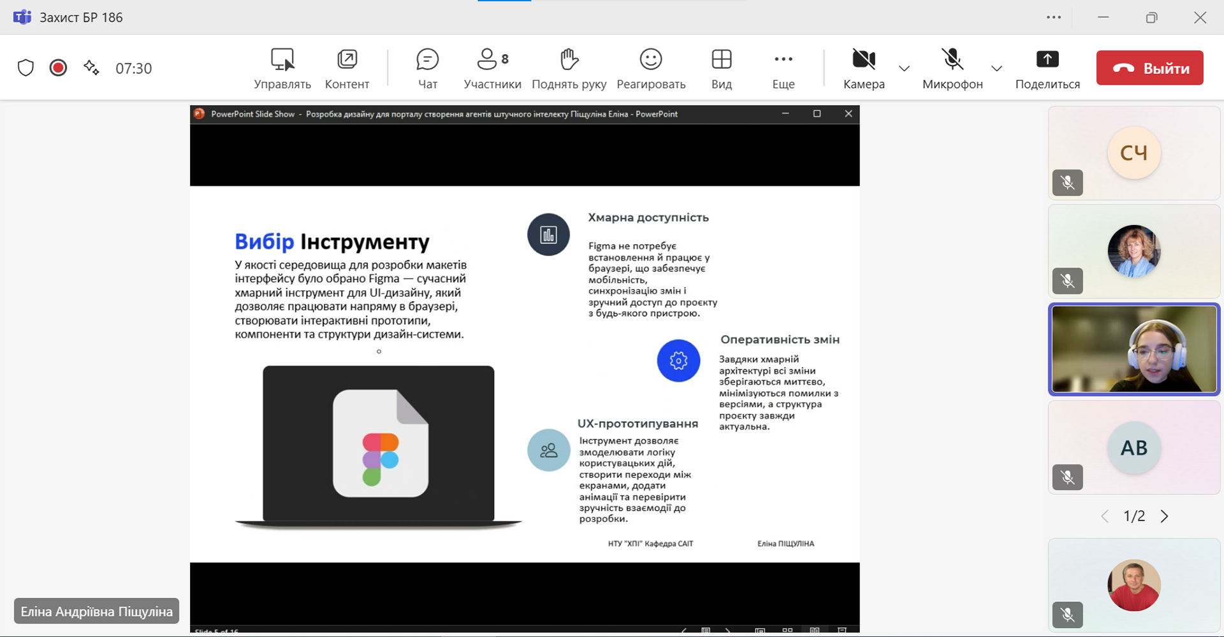Open the Вид layout options

[721, 68]
